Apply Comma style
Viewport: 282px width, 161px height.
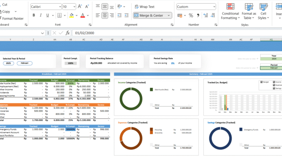[x=198, y=15]
